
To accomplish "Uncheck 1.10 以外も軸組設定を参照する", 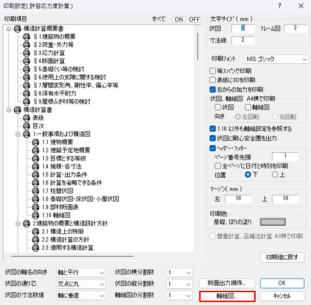I will point(212,129).
